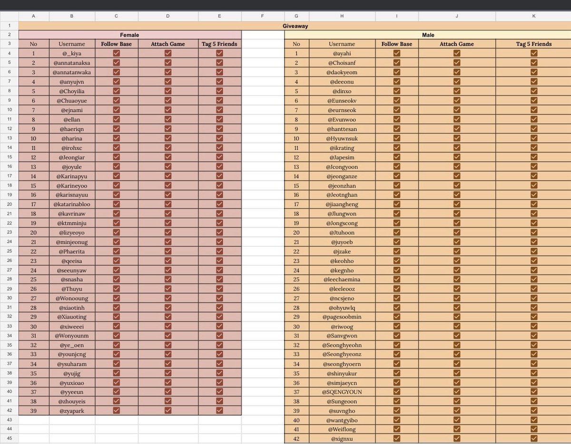Click Male table Follow Base header

click(x=397, y=44)
